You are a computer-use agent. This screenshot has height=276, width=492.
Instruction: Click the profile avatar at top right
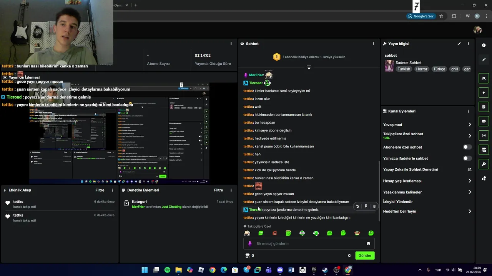(477, 30)
